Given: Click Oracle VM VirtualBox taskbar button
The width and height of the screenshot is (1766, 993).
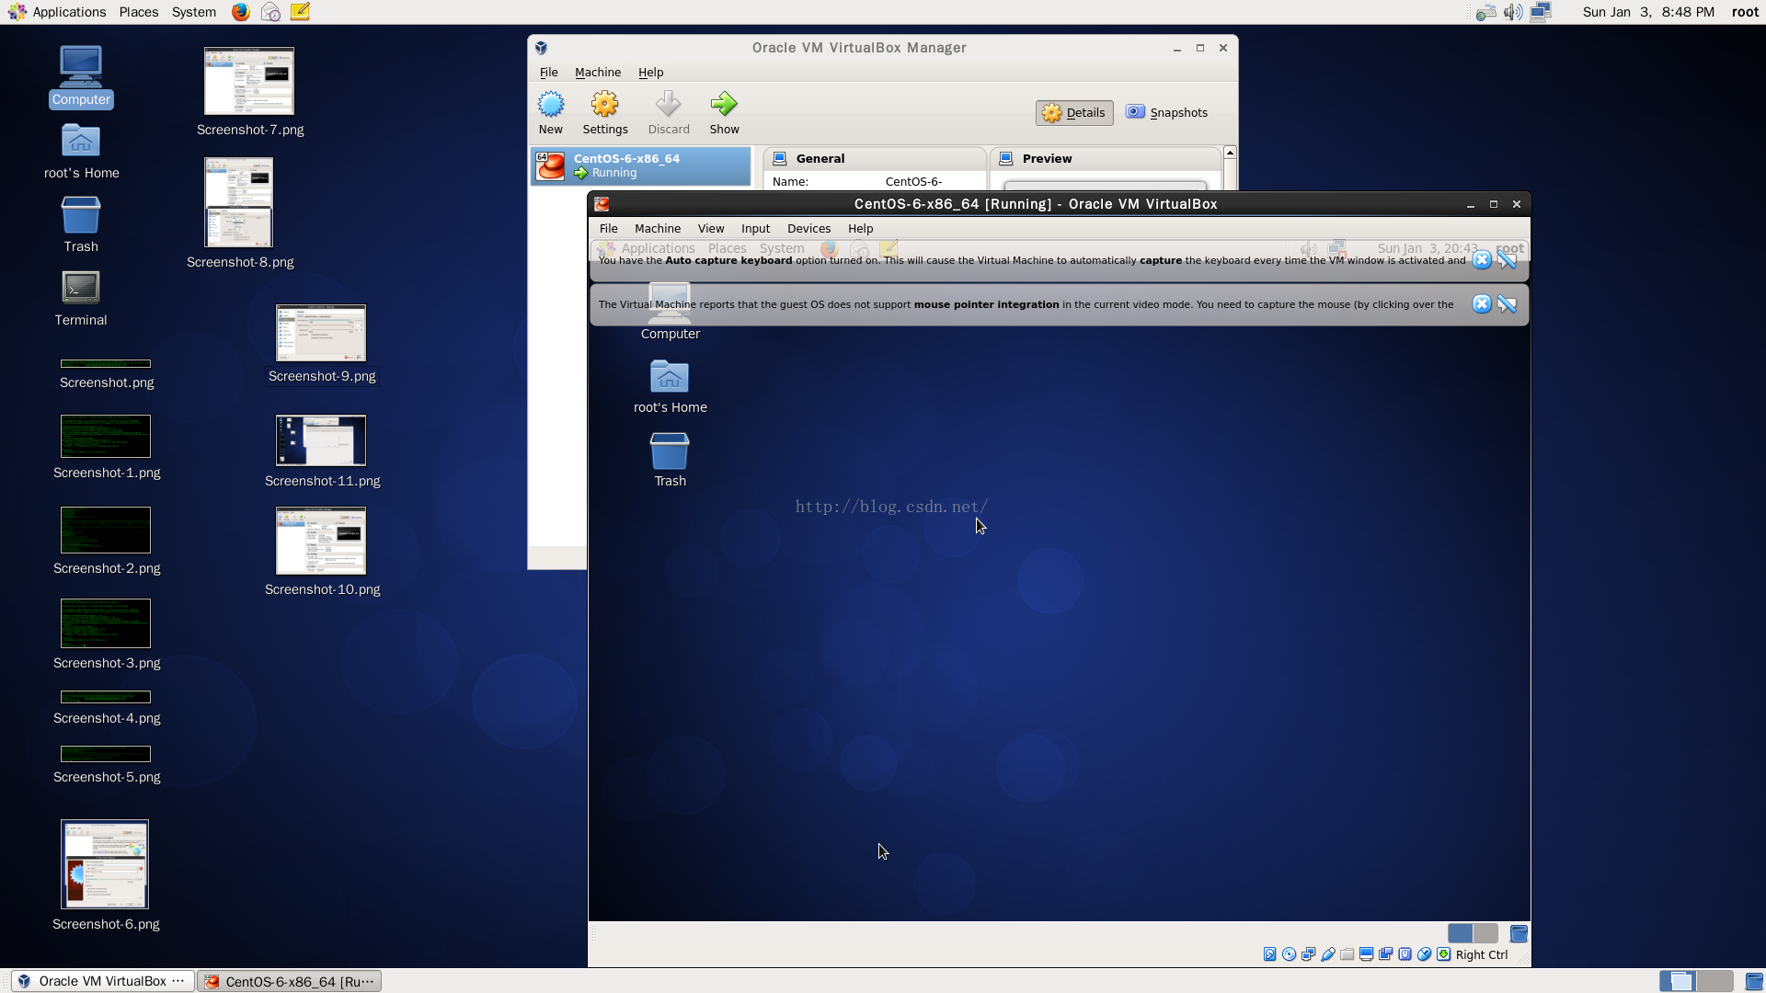Looking at the screenshot, I should [x=102, y=981].
